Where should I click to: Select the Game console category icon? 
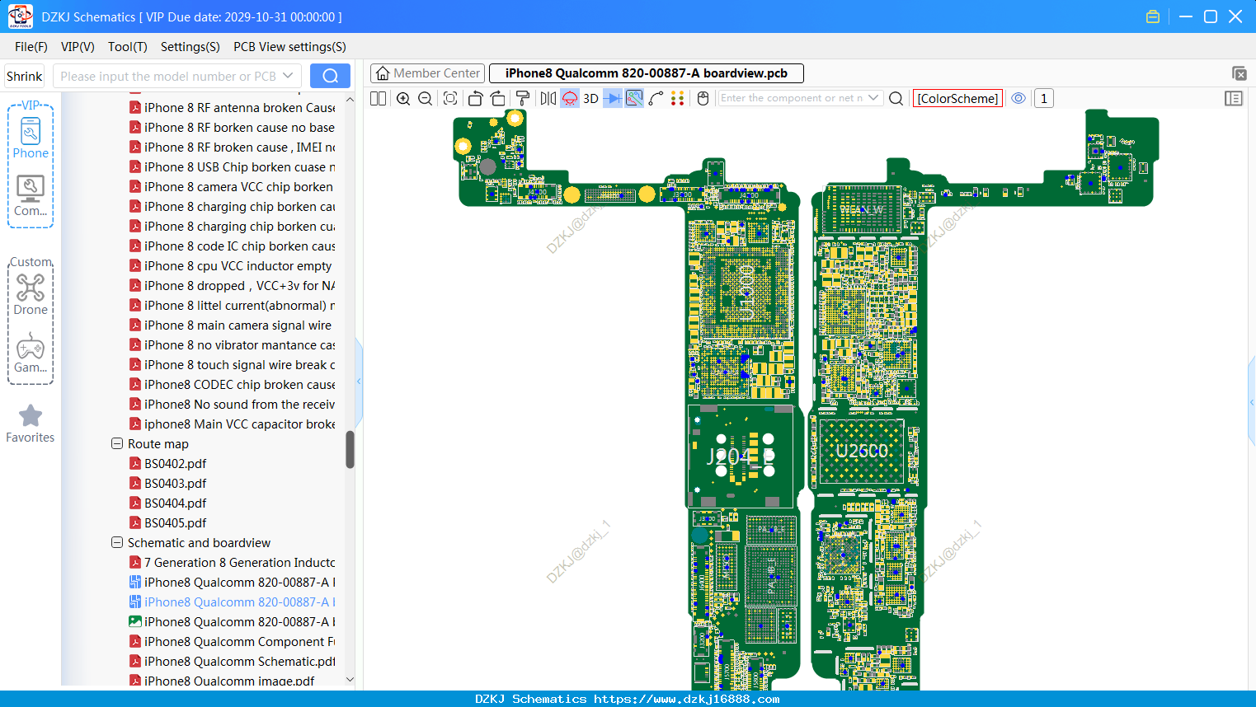tap(31, 353)
